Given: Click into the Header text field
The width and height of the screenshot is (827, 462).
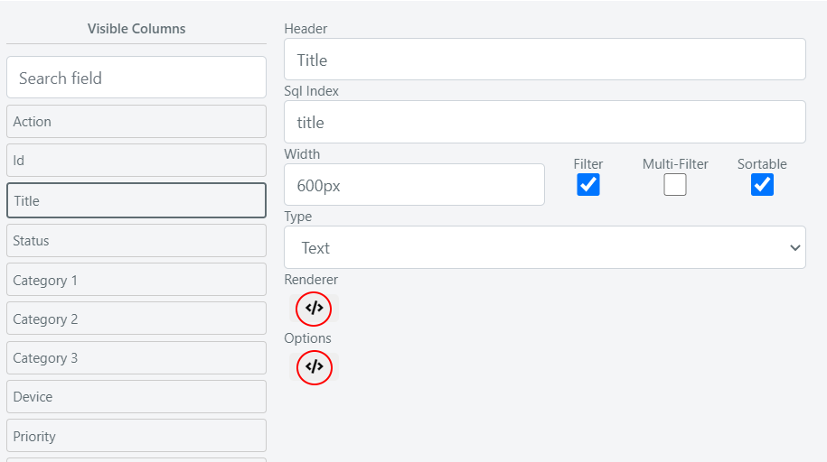Looking at the screenshot, I should click(545, 60).
